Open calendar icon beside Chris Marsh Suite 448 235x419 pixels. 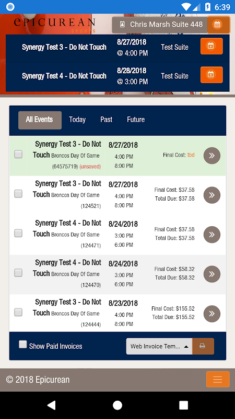click(x=218, y=25)
